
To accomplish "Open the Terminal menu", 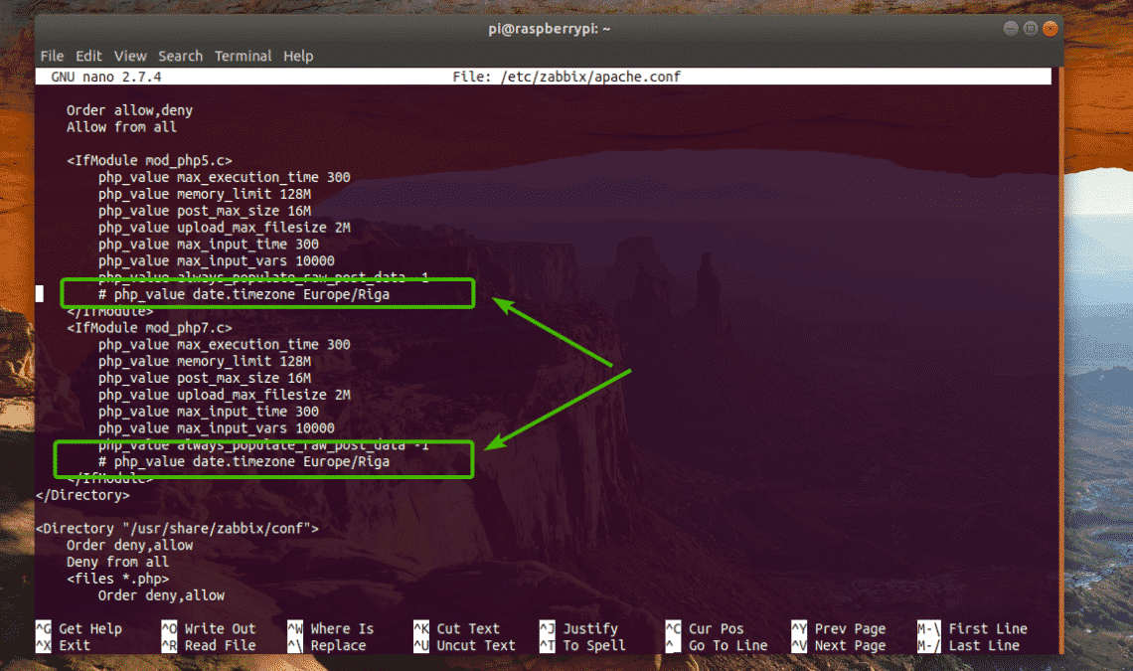I will point(243,56).
